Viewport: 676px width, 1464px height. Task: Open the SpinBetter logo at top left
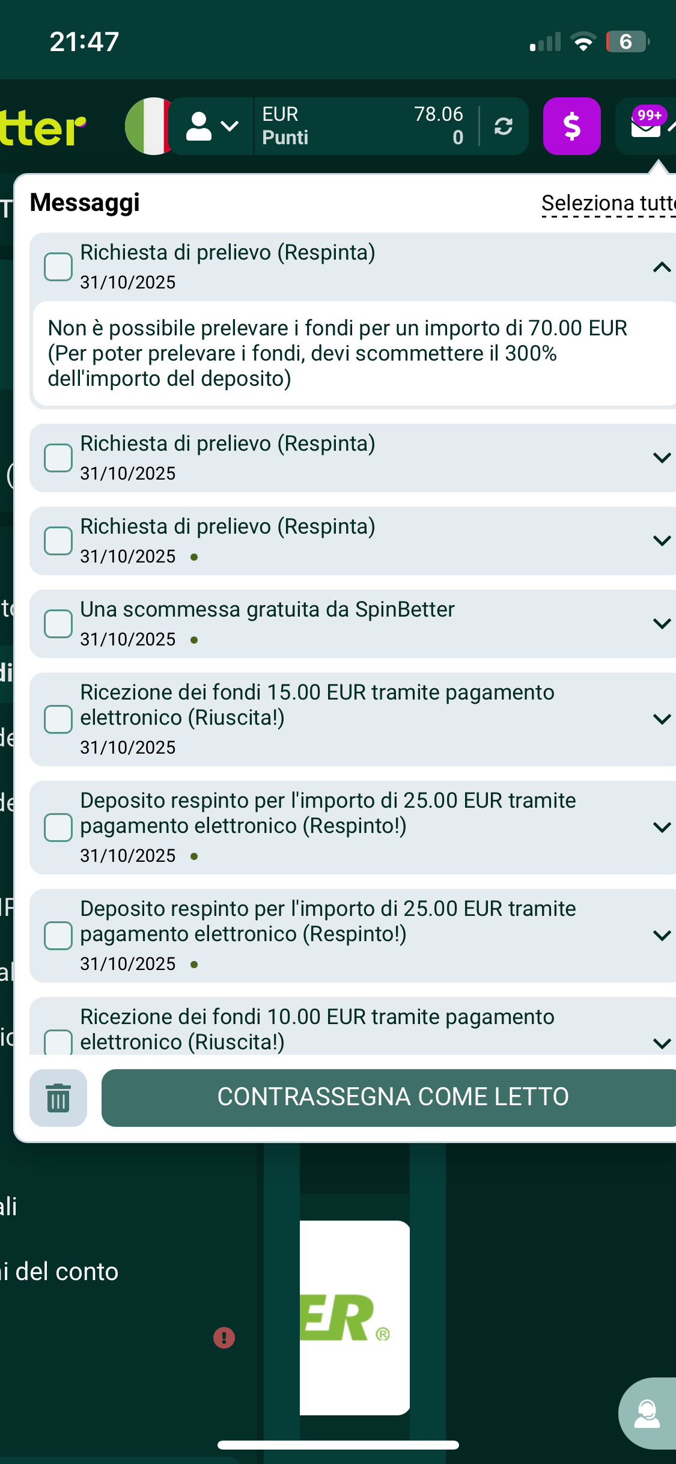click(42, 127)
